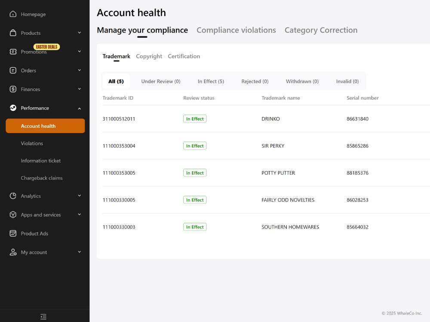Viewport: 430px width, 322px height.
Task: Click the Serial number column header
Action: 362,98
